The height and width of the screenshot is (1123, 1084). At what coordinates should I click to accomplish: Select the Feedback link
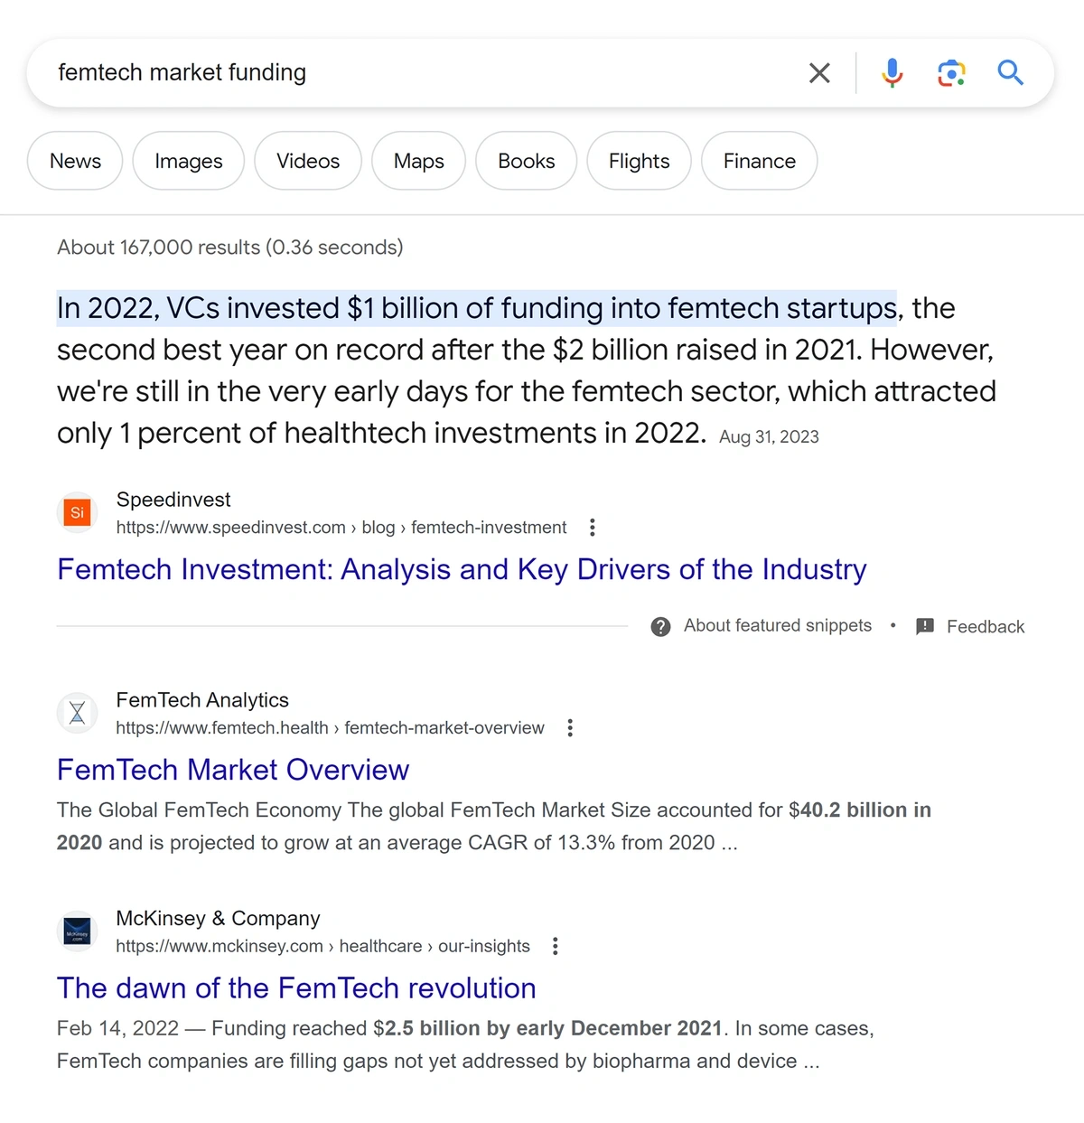point(986,627)
